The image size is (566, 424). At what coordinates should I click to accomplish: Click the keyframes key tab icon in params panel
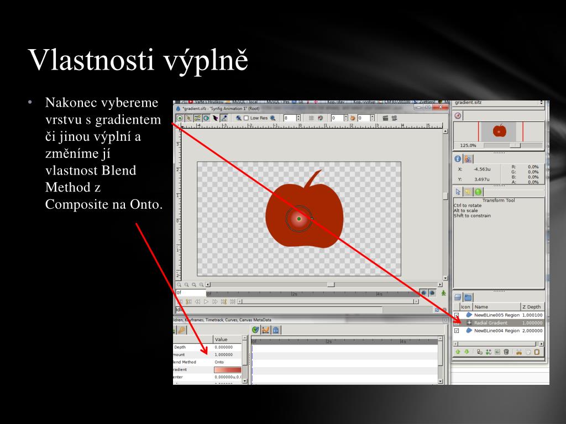[x=181, y=330]
